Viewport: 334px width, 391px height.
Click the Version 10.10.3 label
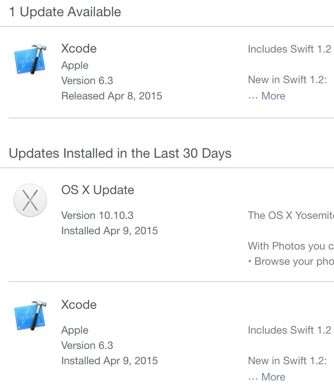[97, 216]
